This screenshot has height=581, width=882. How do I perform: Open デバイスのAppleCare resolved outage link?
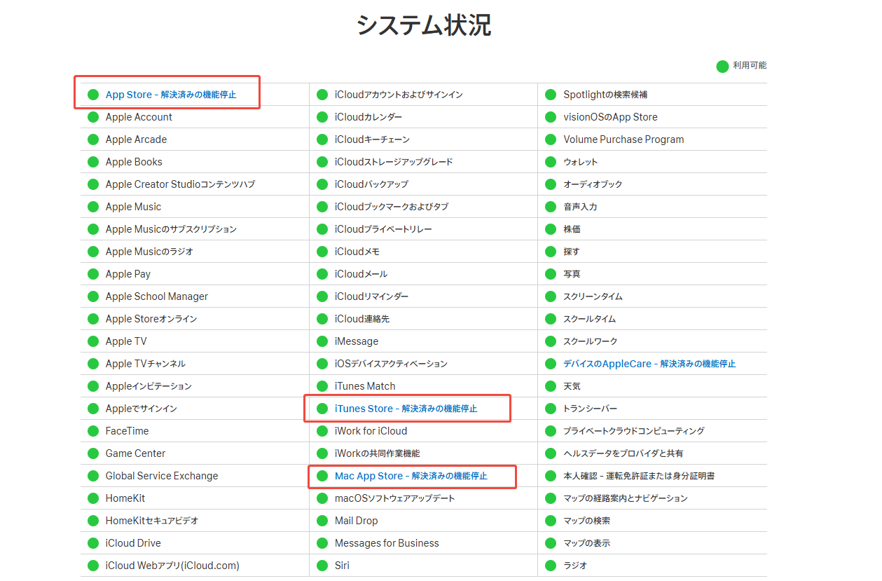click(x=649, y=364)
